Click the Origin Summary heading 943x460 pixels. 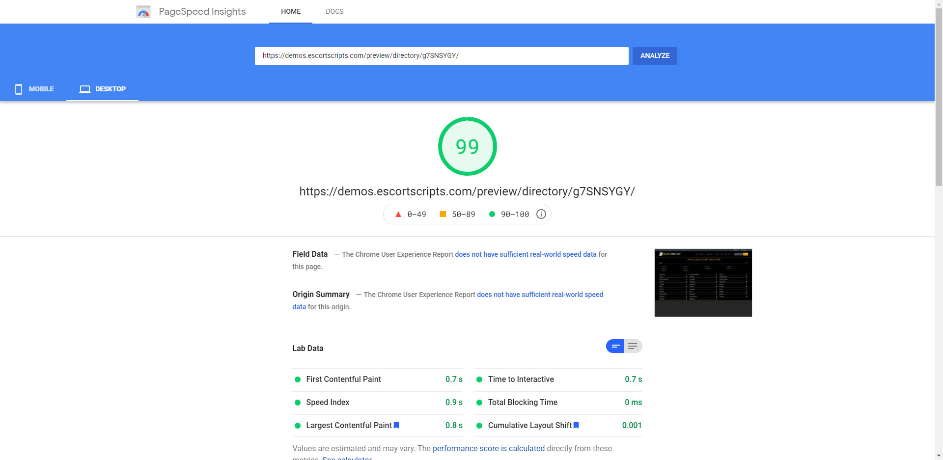pyautogui.click(x=321, y=294)
